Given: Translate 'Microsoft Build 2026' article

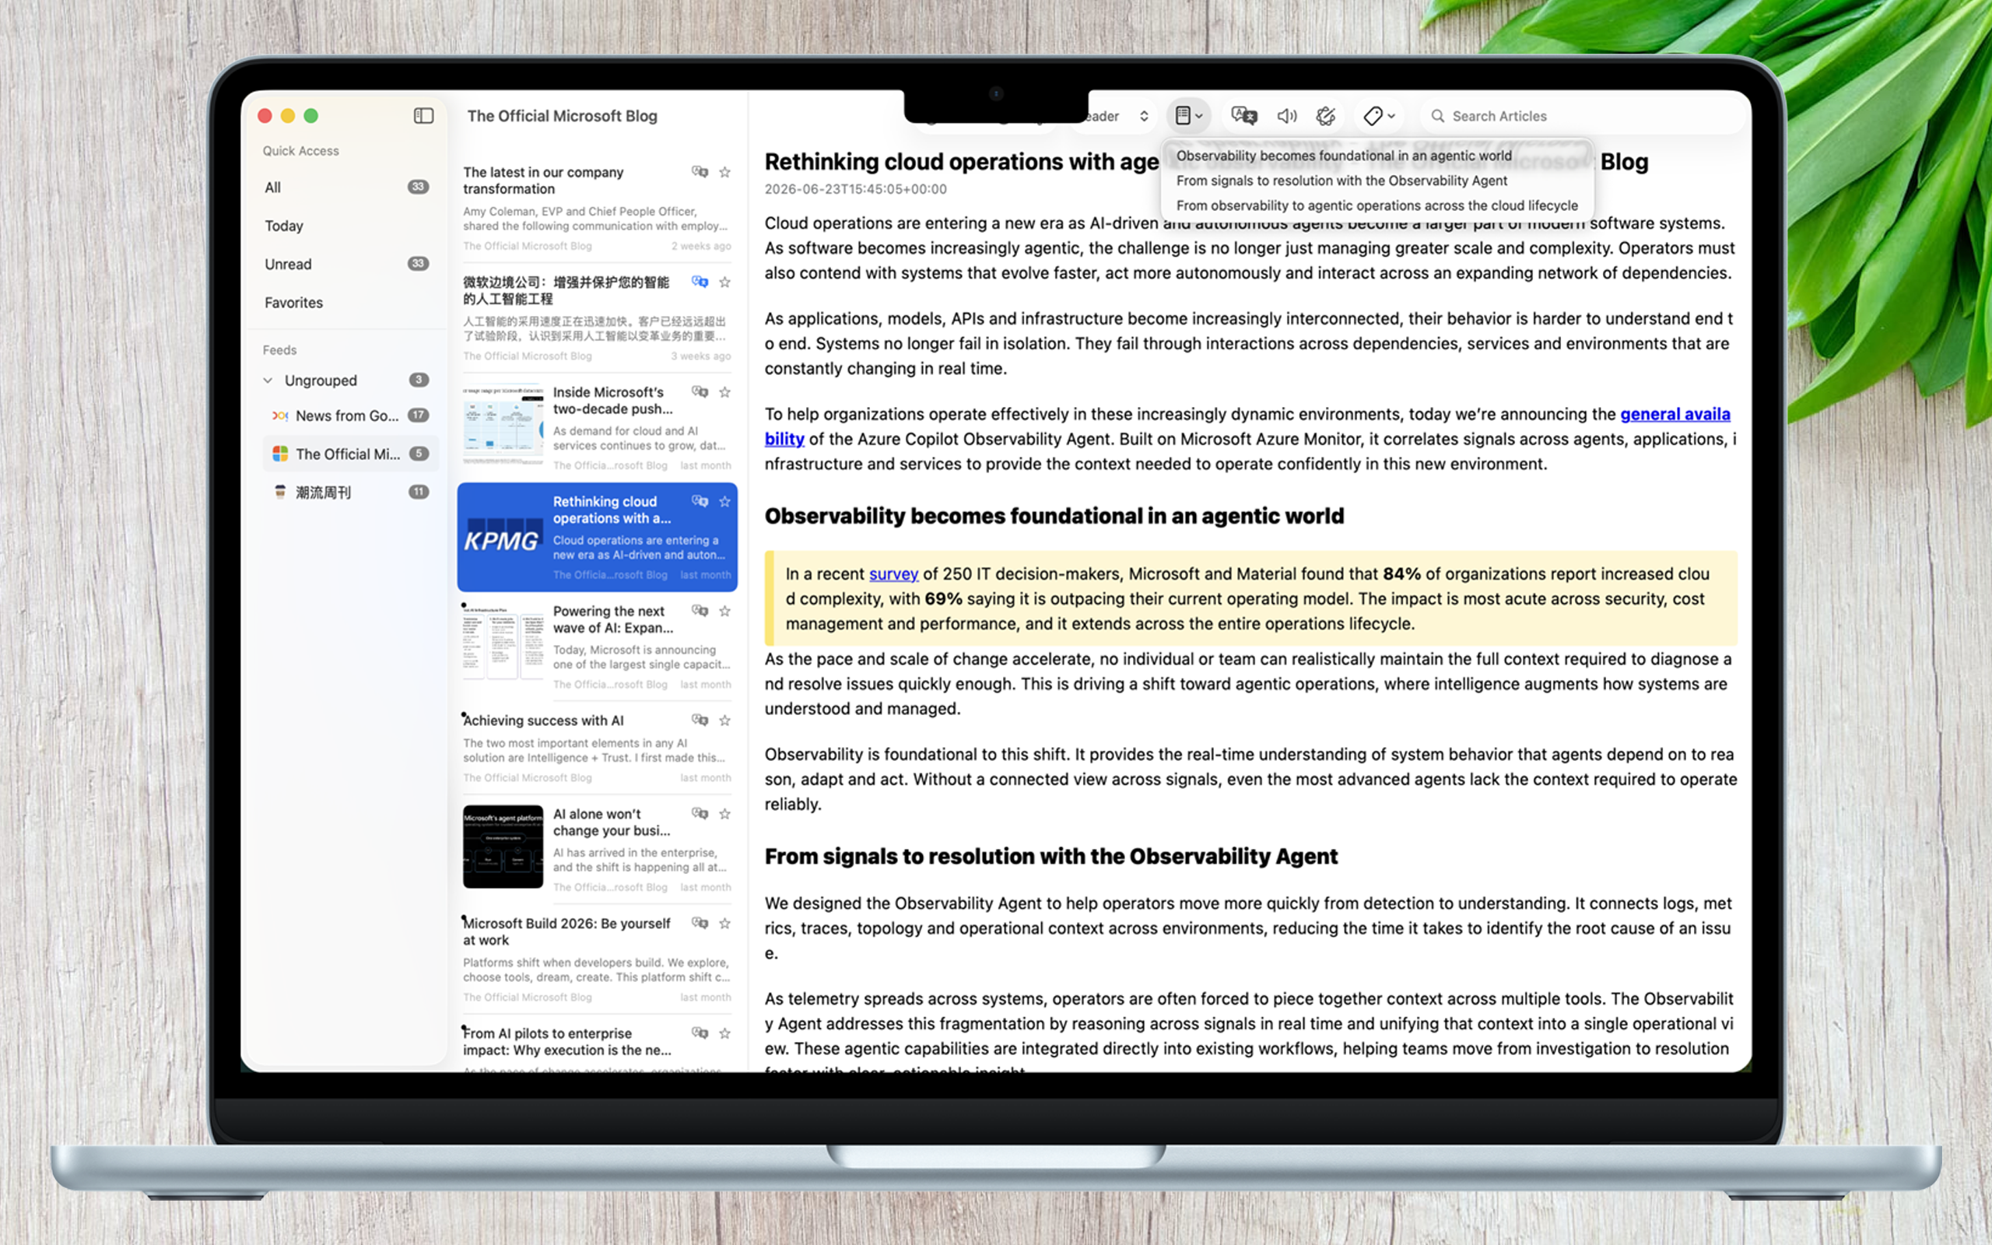Looking at the screenshot, I should click(x=700, y=923).
